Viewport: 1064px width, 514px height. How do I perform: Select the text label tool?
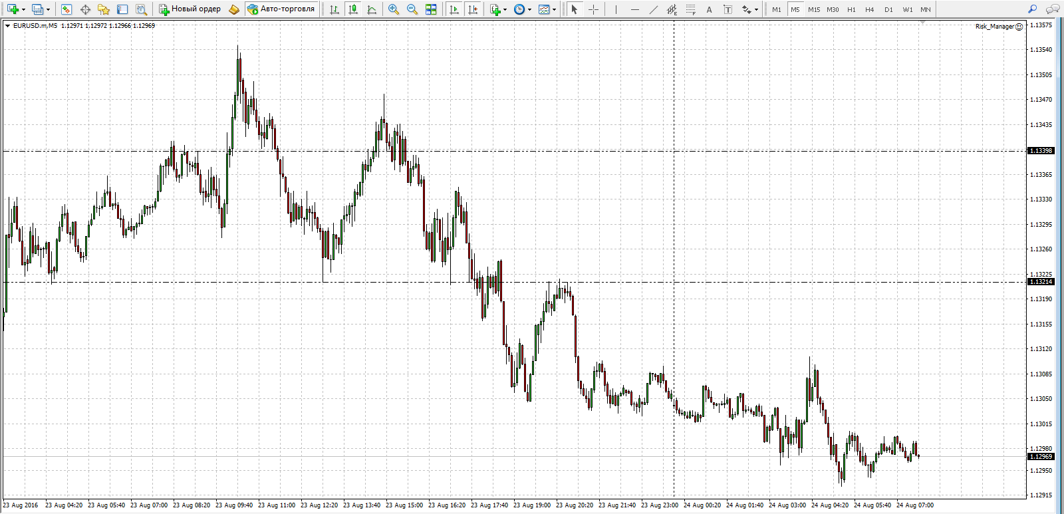710,9
